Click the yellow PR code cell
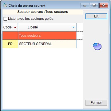The image size is (111, 111). pos(10,44)
